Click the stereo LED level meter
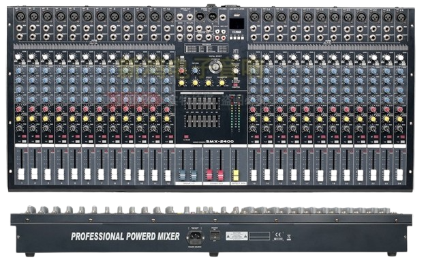The image size is (426, 272). click(235, 114)
